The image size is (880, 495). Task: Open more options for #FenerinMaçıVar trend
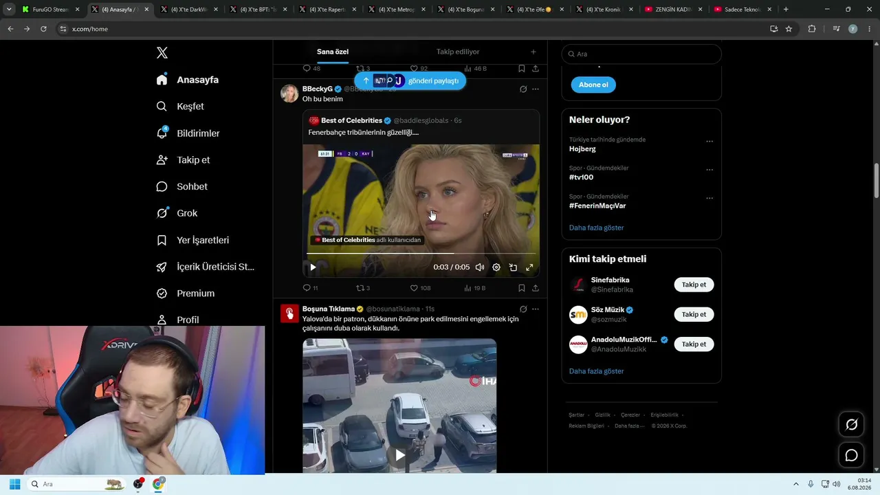coord(709,199)
